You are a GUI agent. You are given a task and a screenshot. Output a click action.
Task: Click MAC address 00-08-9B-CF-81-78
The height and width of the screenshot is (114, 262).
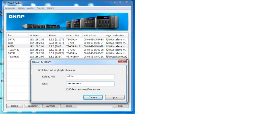pyautogui.click(x=93, y=46)
